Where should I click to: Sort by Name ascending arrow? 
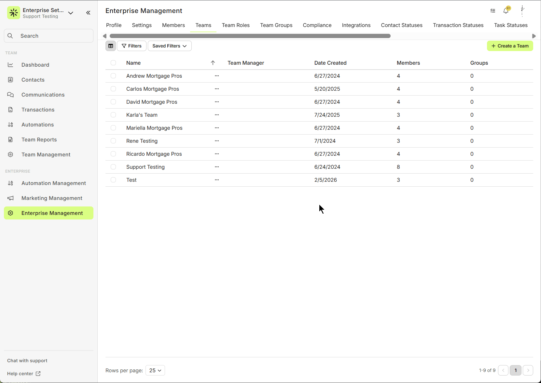pos(213,63)
